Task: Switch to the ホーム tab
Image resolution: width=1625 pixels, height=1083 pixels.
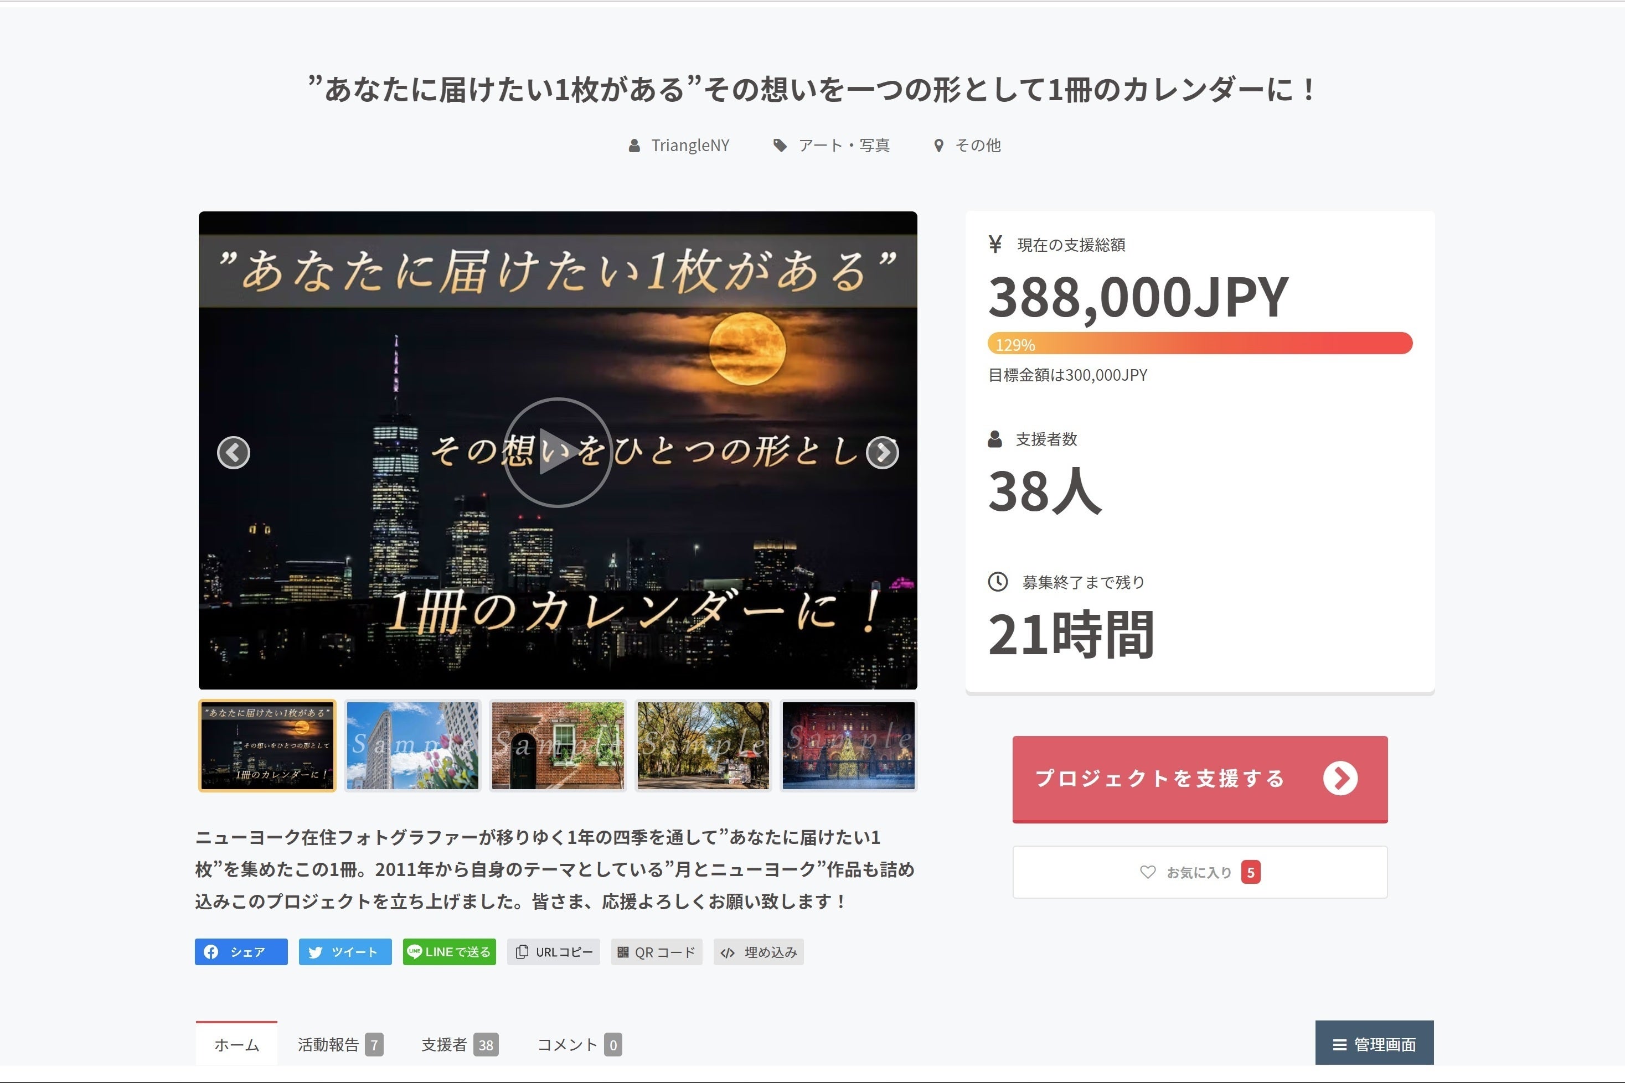Action: point(236,1044)
